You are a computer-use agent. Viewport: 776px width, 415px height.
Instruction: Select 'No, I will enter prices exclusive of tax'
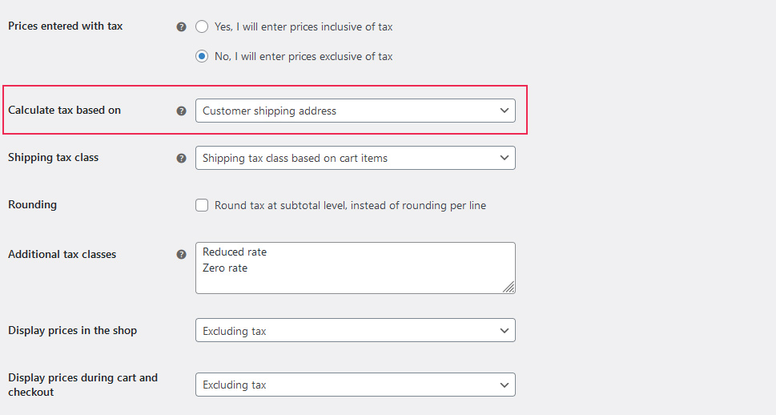click(202, 57)
